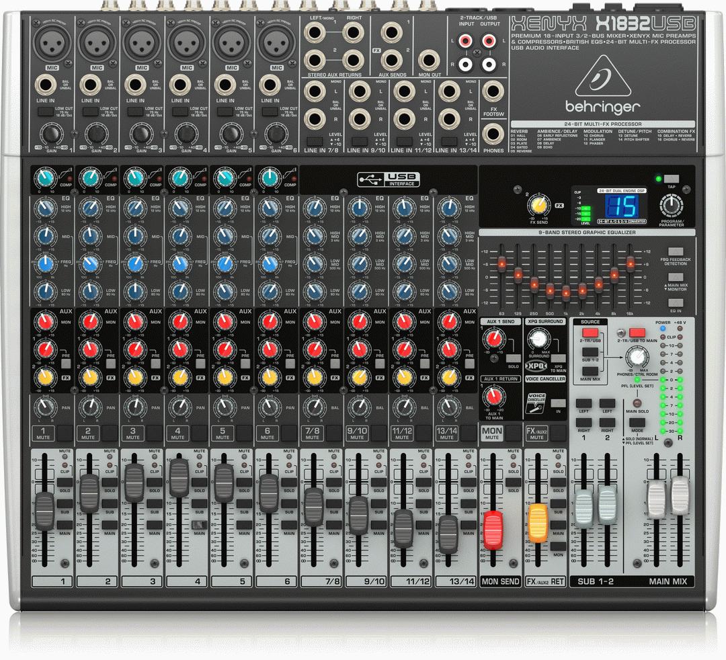Click the FX Footswitch jack

tap(493, 92)
